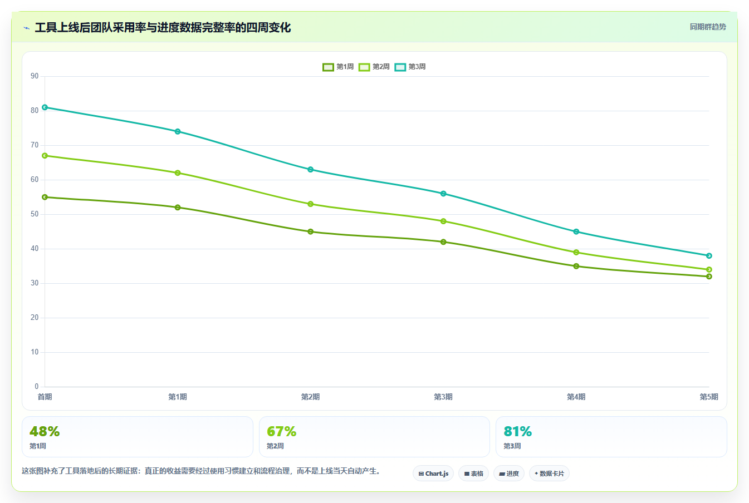The image size is (749, 503).
Task: Click the 第2周 data point at 第1期 (62)
Action: click(178, 173)
